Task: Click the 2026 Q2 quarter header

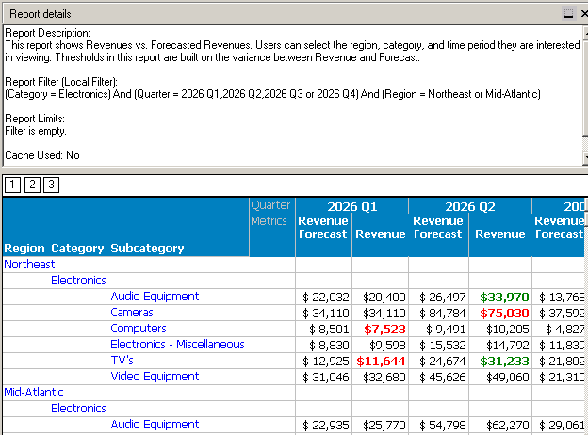Action: point(470,206)
